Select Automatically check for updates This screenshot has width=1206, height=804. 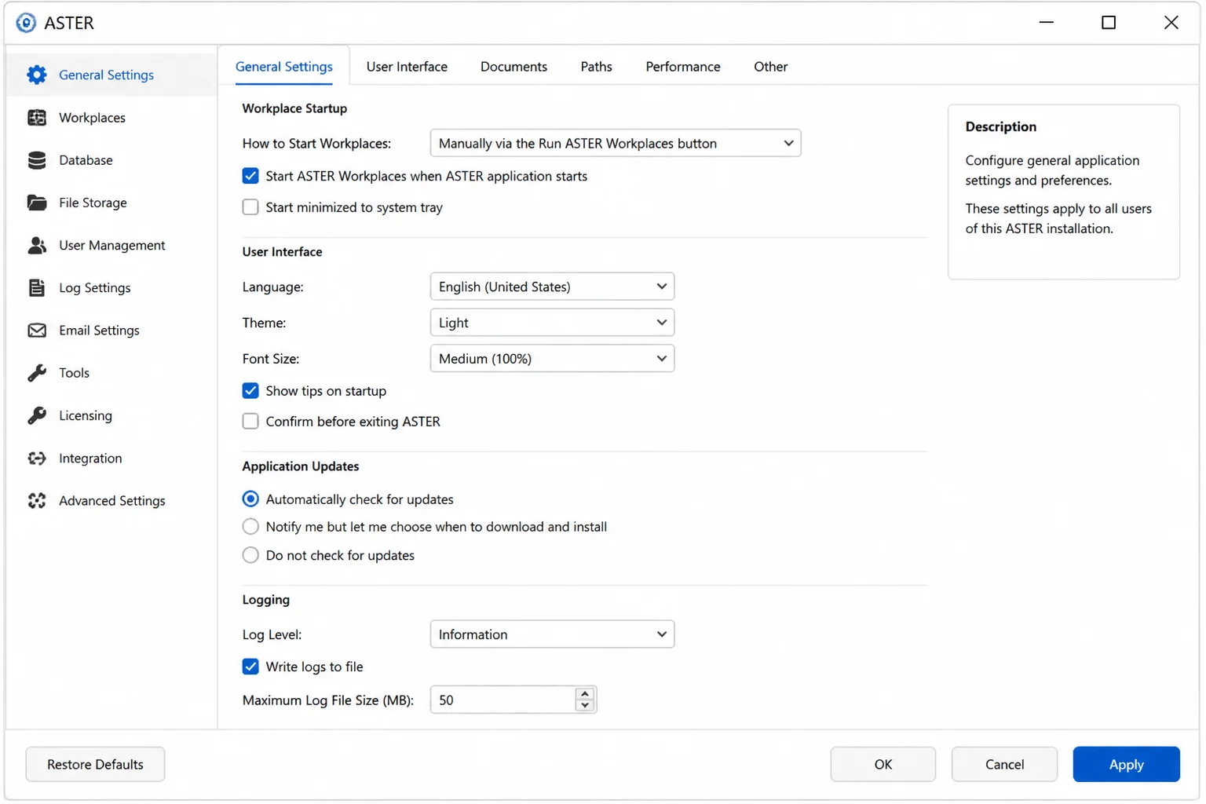[x=250, y=499]
